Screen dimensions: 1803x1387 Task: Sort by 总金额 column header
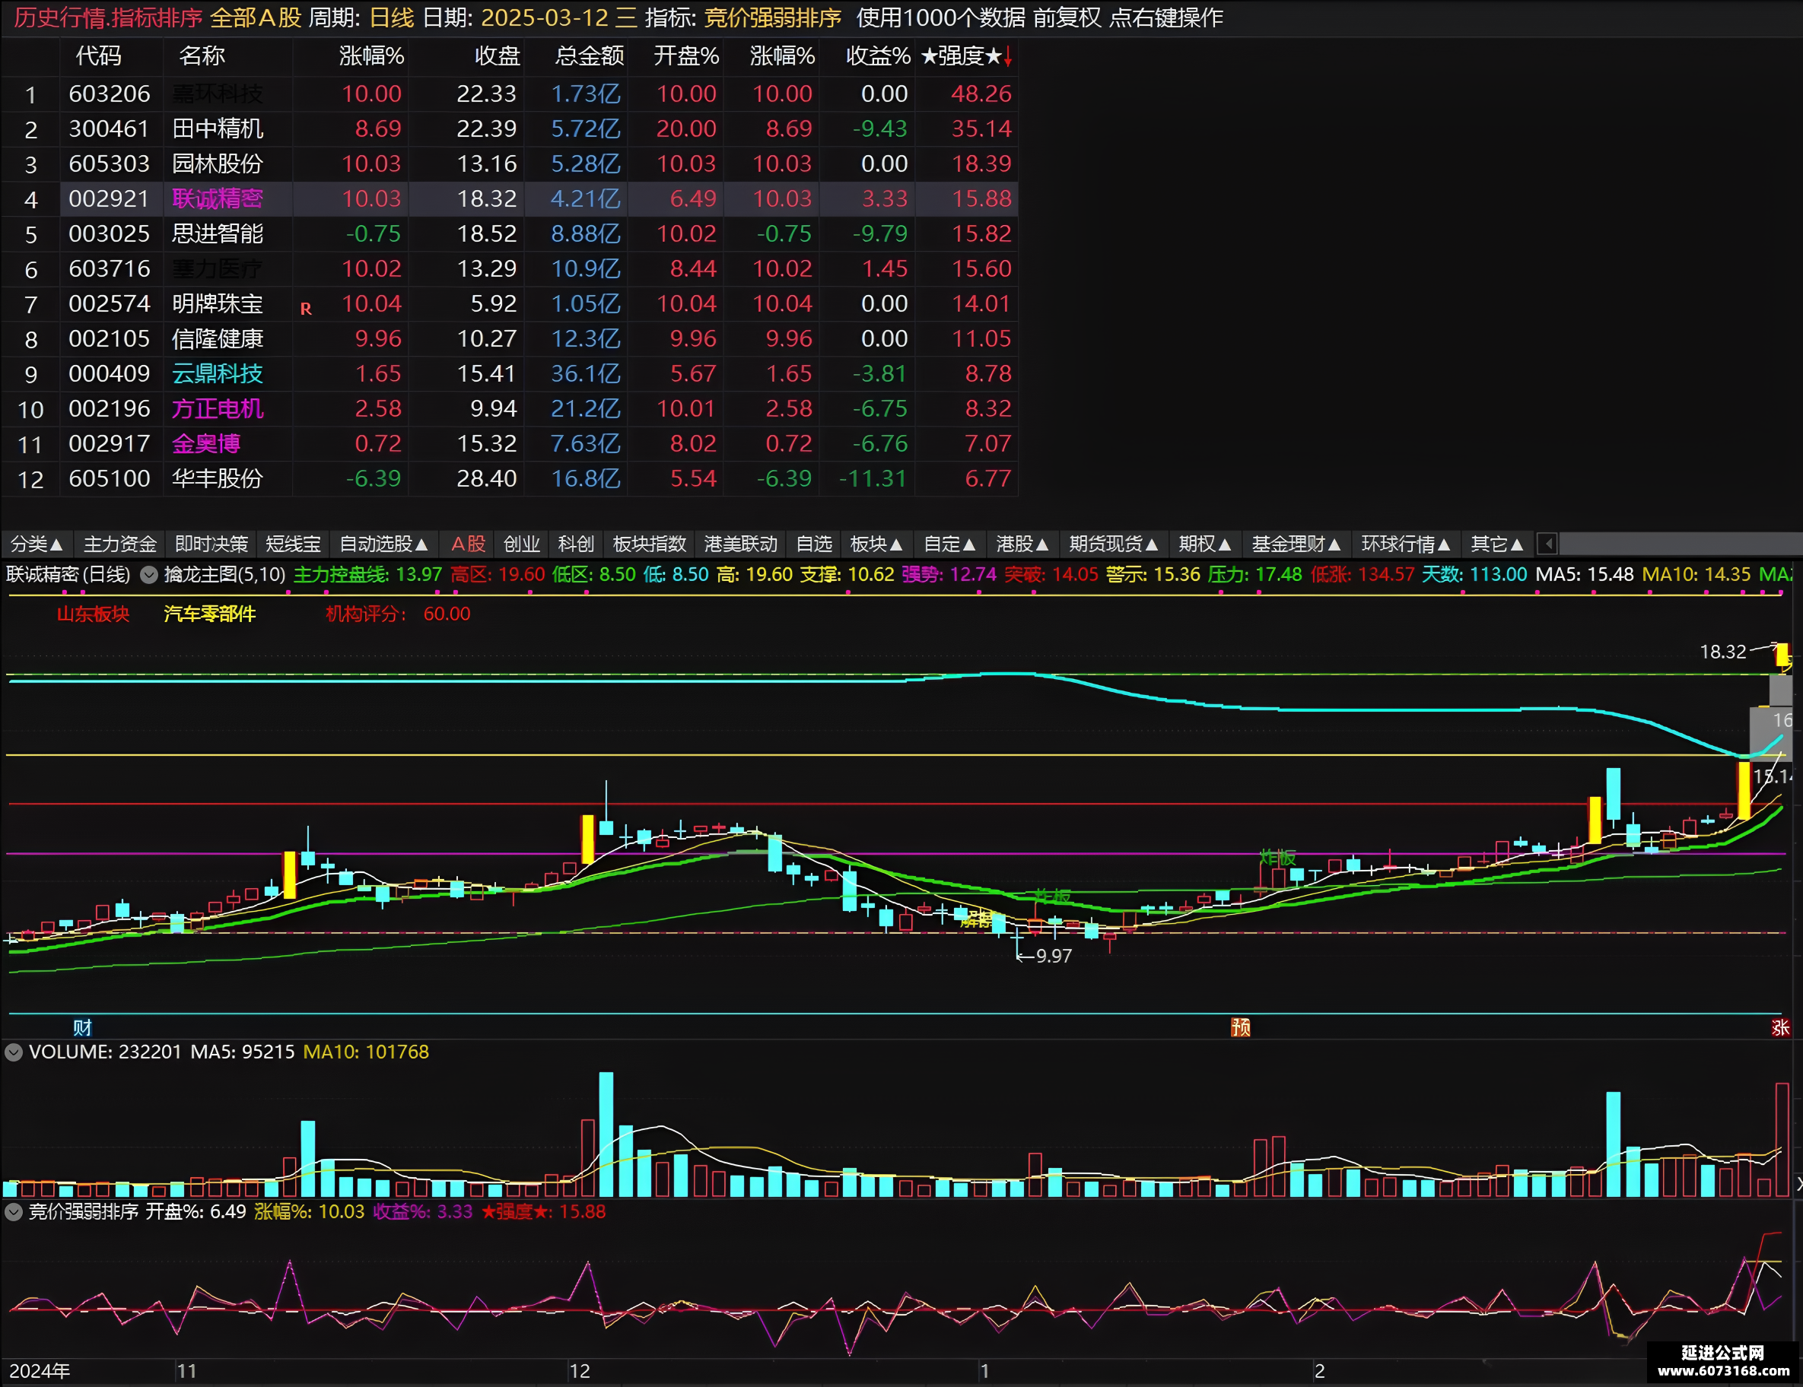(x=590, y=56)
